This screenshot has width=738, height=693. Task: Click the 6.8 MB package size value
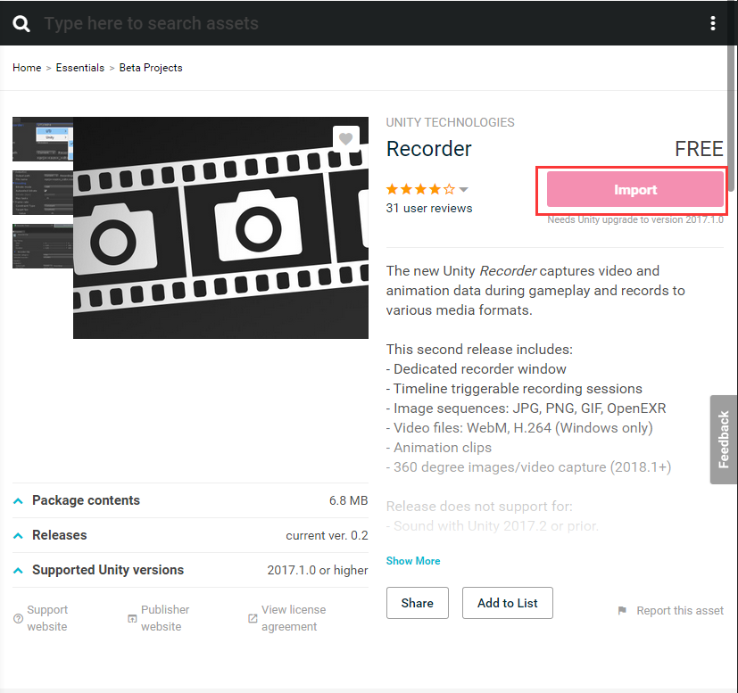pos(348,500)
